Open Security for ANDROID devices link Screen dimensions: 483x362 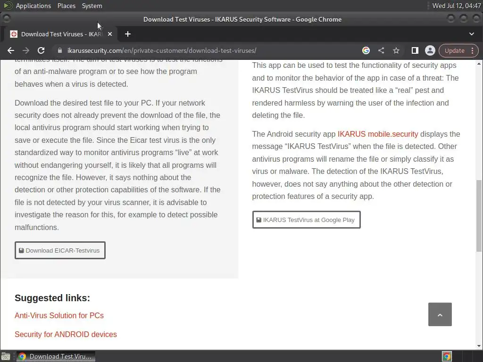tap(66, 334)
